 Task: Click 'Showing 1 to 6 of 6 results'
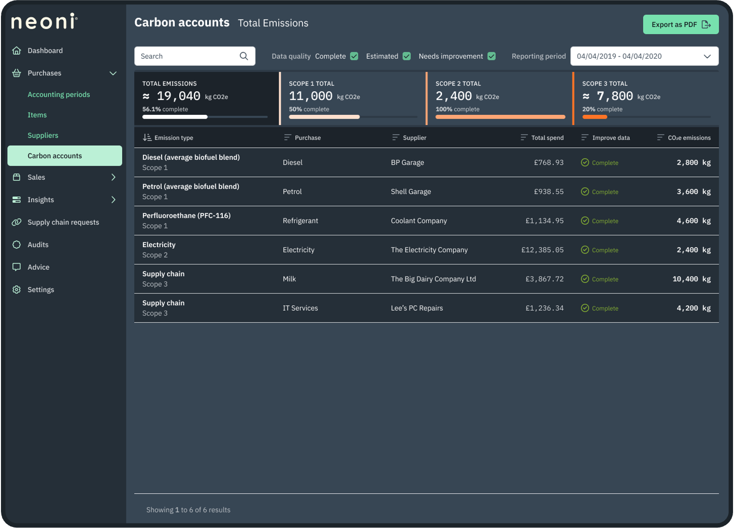(188, 510)
